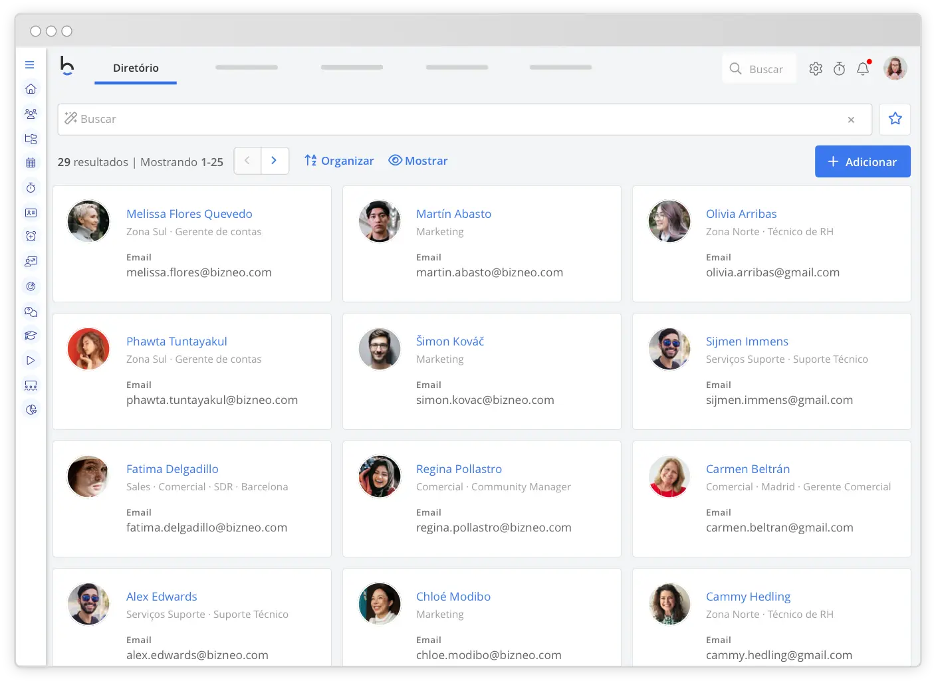The height and width of the screenshot is (683, 936).
Task: Open the people group sidebar icon
Action: pos(31,114)
